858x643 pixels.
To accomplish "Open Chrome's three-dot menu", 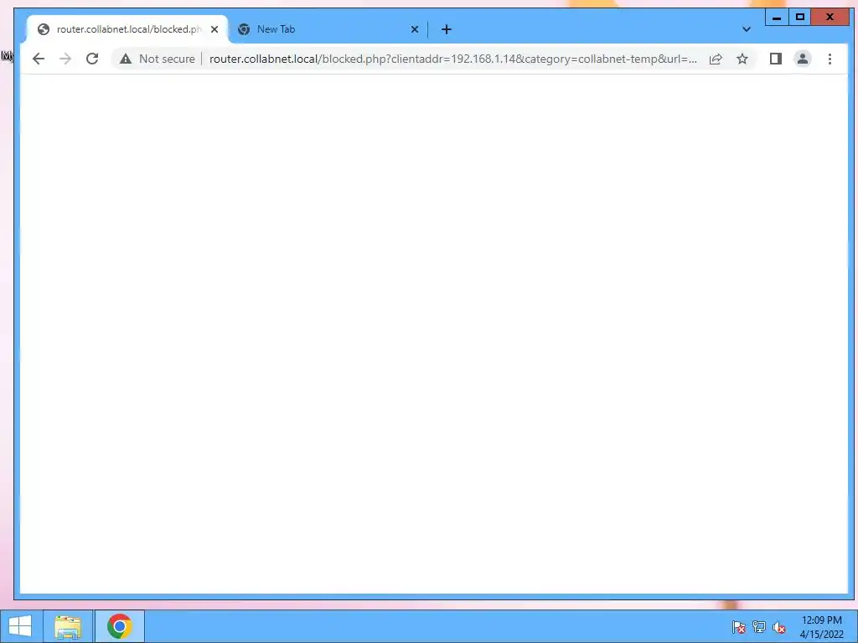I will pyautogui.click(x=830, y=59).
